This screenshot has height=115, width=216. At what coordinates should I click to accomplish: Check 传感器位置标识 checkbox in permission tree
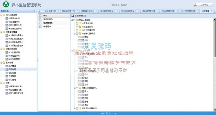coord(77,34)
